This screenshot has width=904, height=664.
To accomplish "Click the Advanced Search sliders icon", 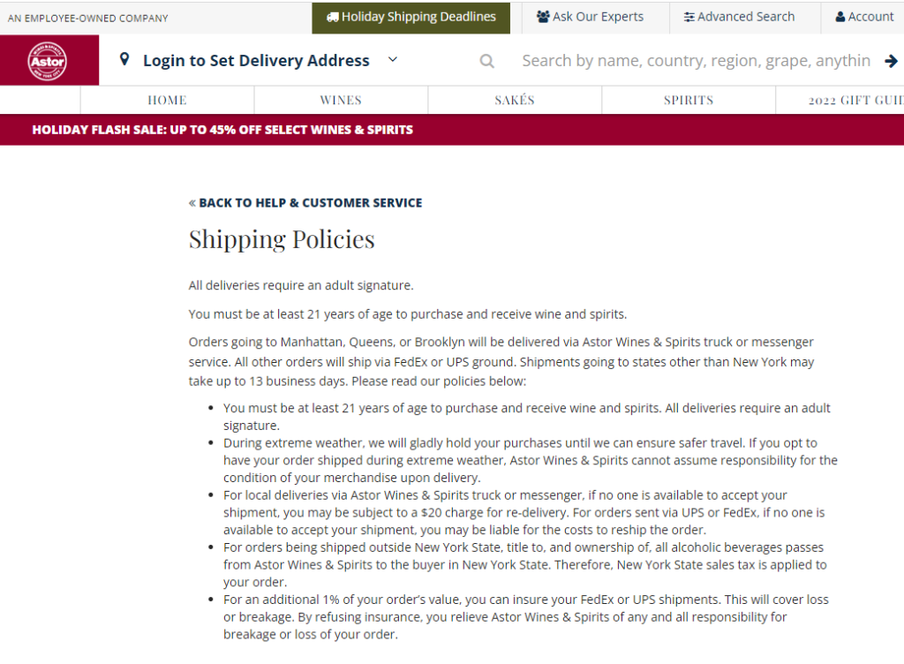I will [689, 17].
